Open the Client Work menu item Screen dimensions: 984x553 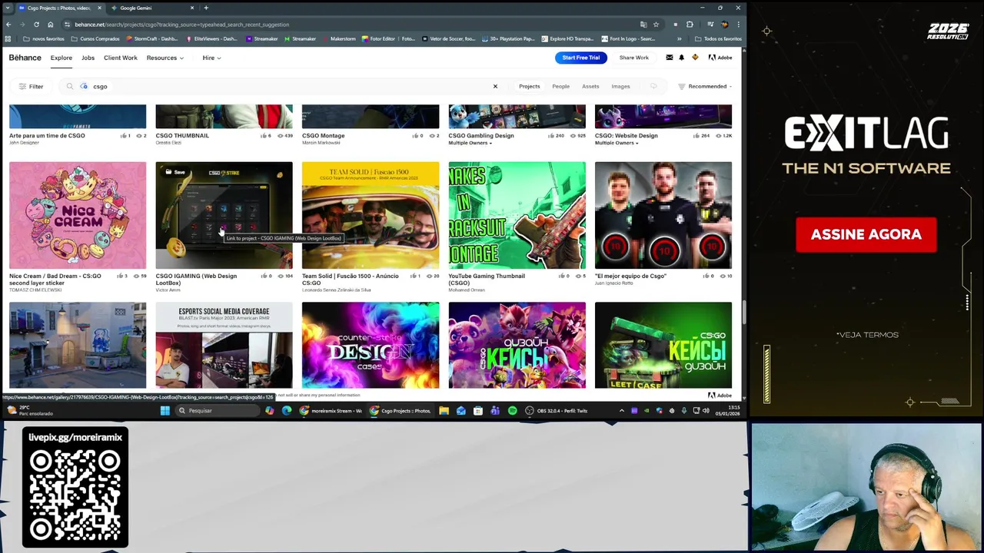pos(121,58)
